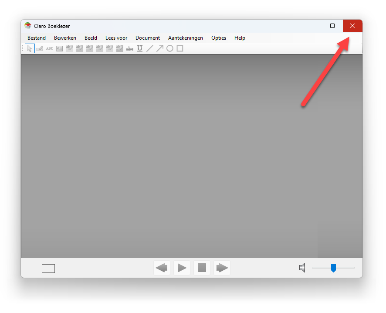Stop reading with the square stop button
The height and width of the screenshot is (313, 386).
click(202, 268)
